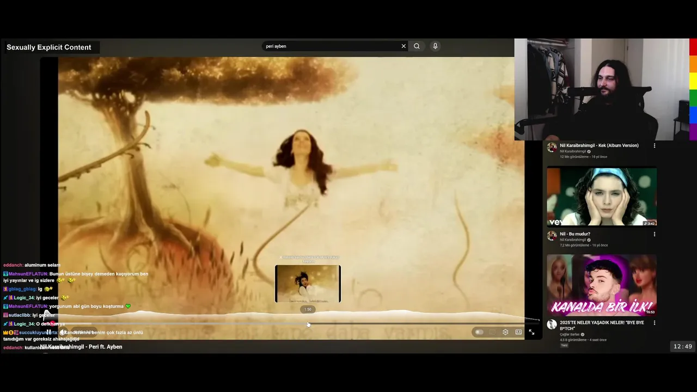Click chat username 'sutlaclibb'
This screenshot has height=392, width=697.
(x=19, y=315)
